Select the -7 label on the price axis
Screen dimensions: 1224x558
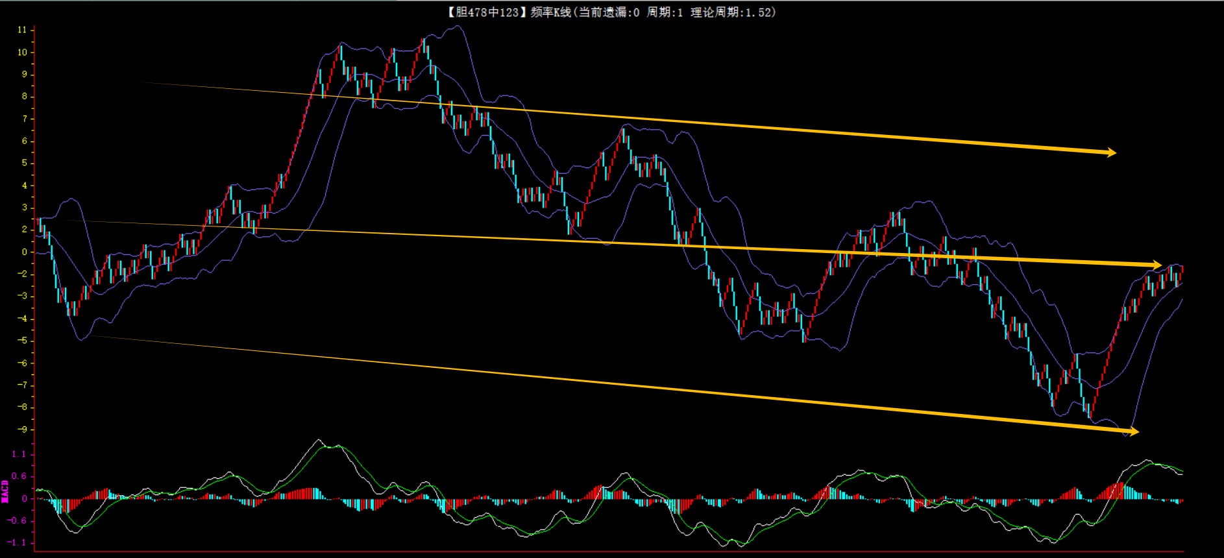23,385
